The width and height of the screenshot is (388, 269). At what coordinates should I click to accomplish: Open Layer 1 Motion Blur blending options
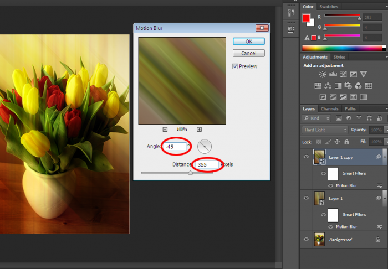click(x=379, y=227)
